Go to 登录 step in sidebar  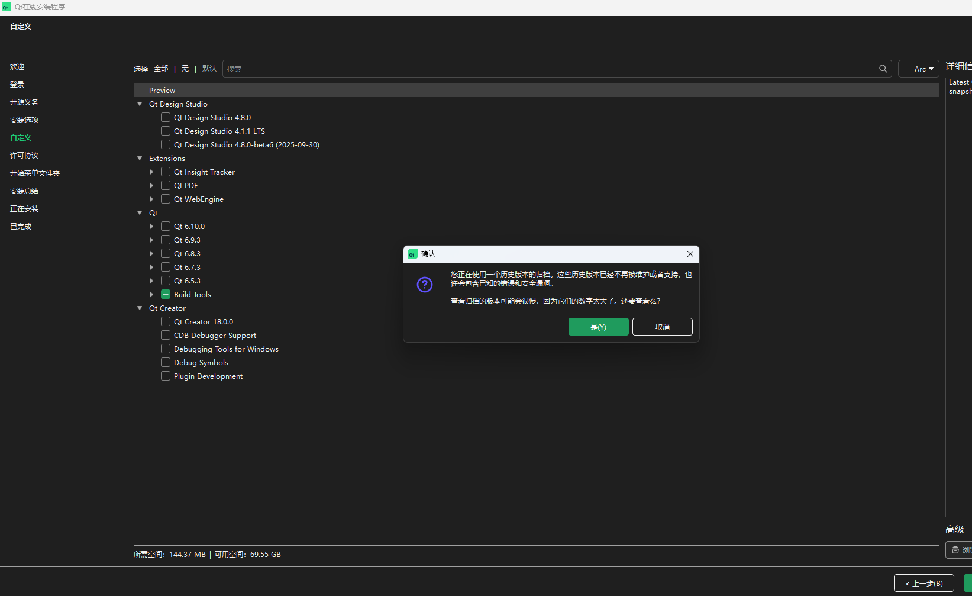coord(17,85)
